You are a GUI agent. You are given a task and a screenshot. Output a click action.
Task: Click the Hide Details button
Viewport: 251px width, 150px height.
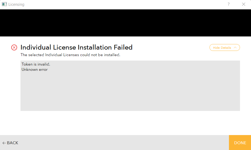pos(224,47)
